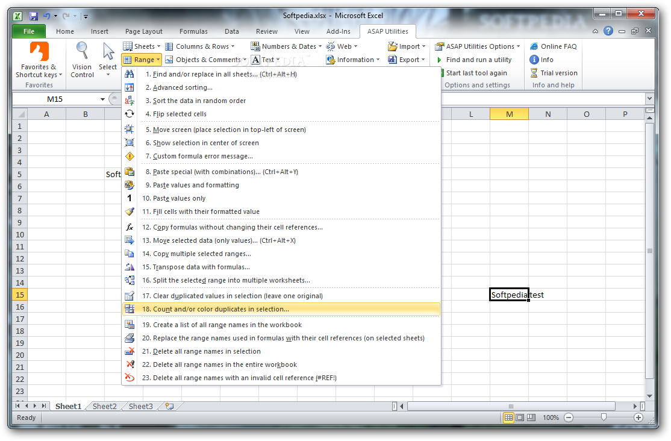Click the Copy formulas fx icon
Viewport: 671px width, 441px height.
point(130,227)
